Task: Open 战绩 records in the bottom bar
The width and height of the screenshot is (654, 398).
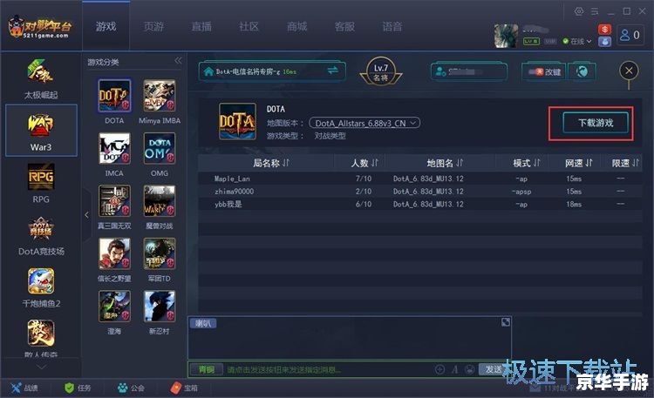Action: (x=24, y=388)
